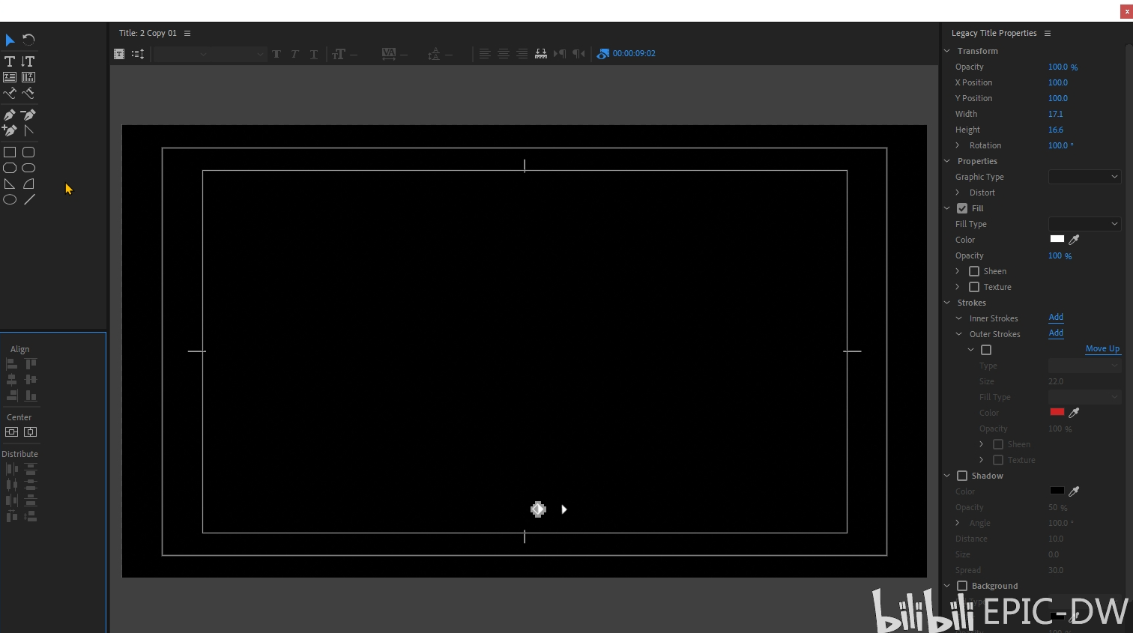The image size is (1133, 633).
Task: Select the Rectangle shape tool
Action: click(10, 152)
